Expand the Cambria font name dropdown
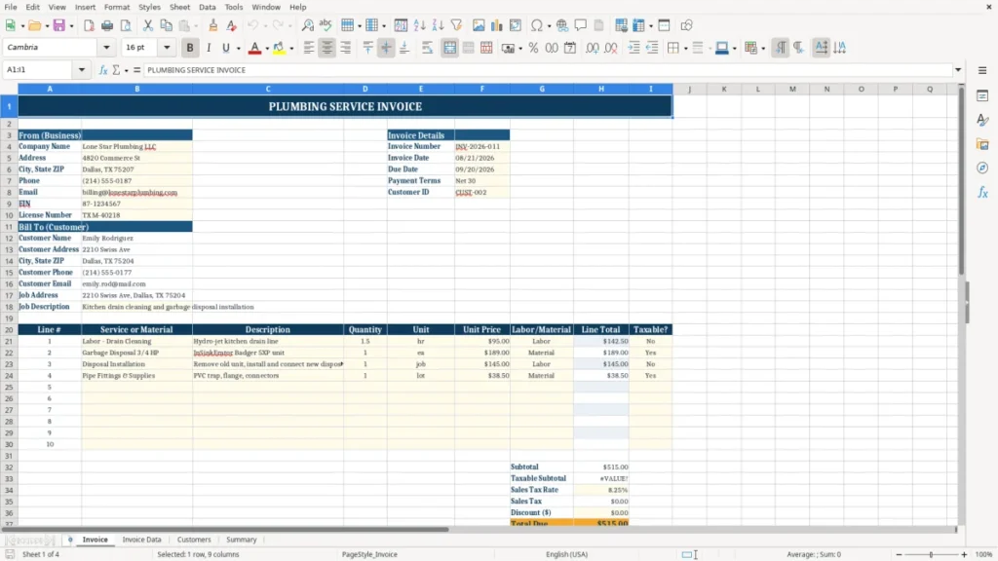The width and height of the screenshot is (998, 561). click(106, 47)
